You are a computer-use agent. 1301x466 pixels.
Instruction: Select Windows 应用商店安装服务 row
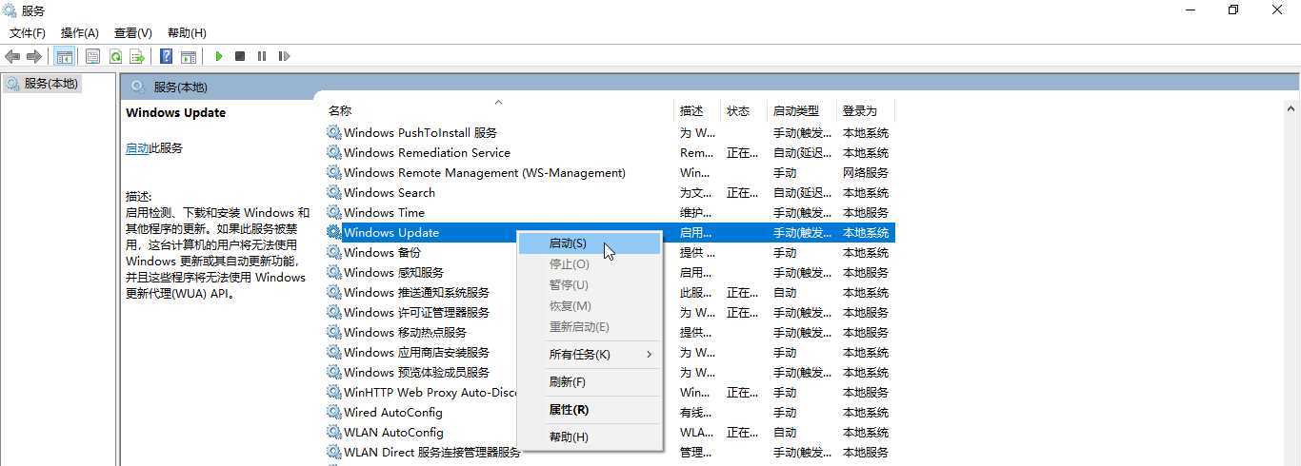point(609,352)
